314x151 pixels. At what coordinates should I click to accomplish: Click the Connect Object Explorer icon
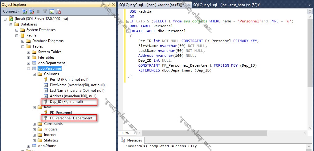25,11
